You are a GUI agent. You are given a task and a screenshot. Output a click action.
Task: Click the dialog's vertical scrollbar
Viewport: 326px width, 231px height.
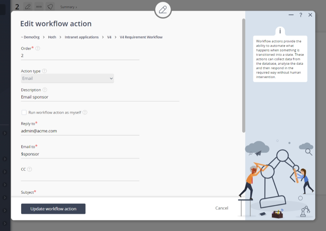pyautogui.click(x=244, y=74)
